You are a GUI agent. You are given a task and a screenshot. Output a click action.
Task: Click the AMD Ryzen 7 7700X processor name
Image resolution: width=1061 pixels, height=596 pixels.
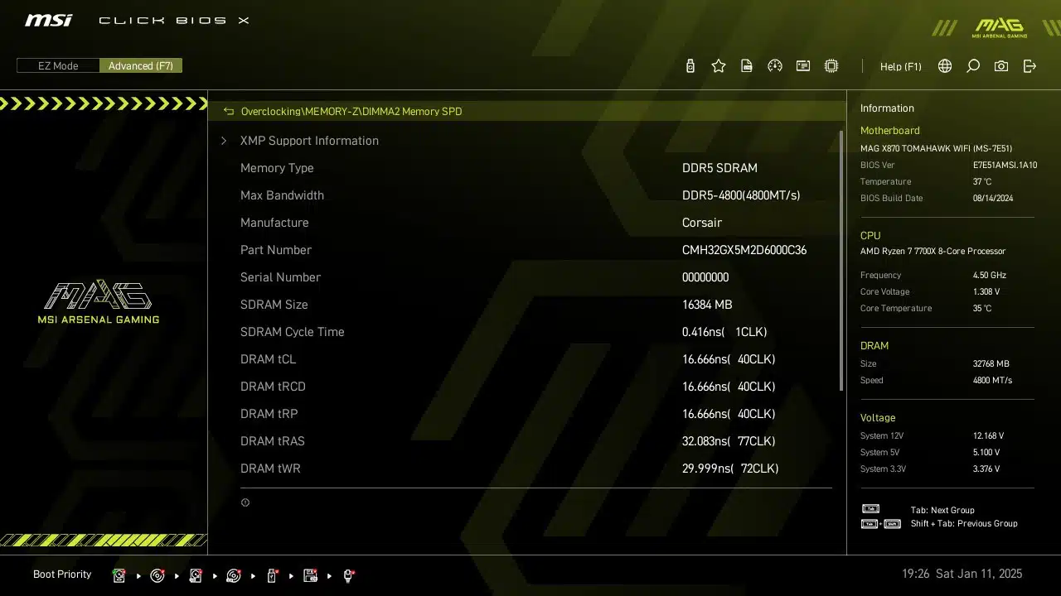[933, 252]
